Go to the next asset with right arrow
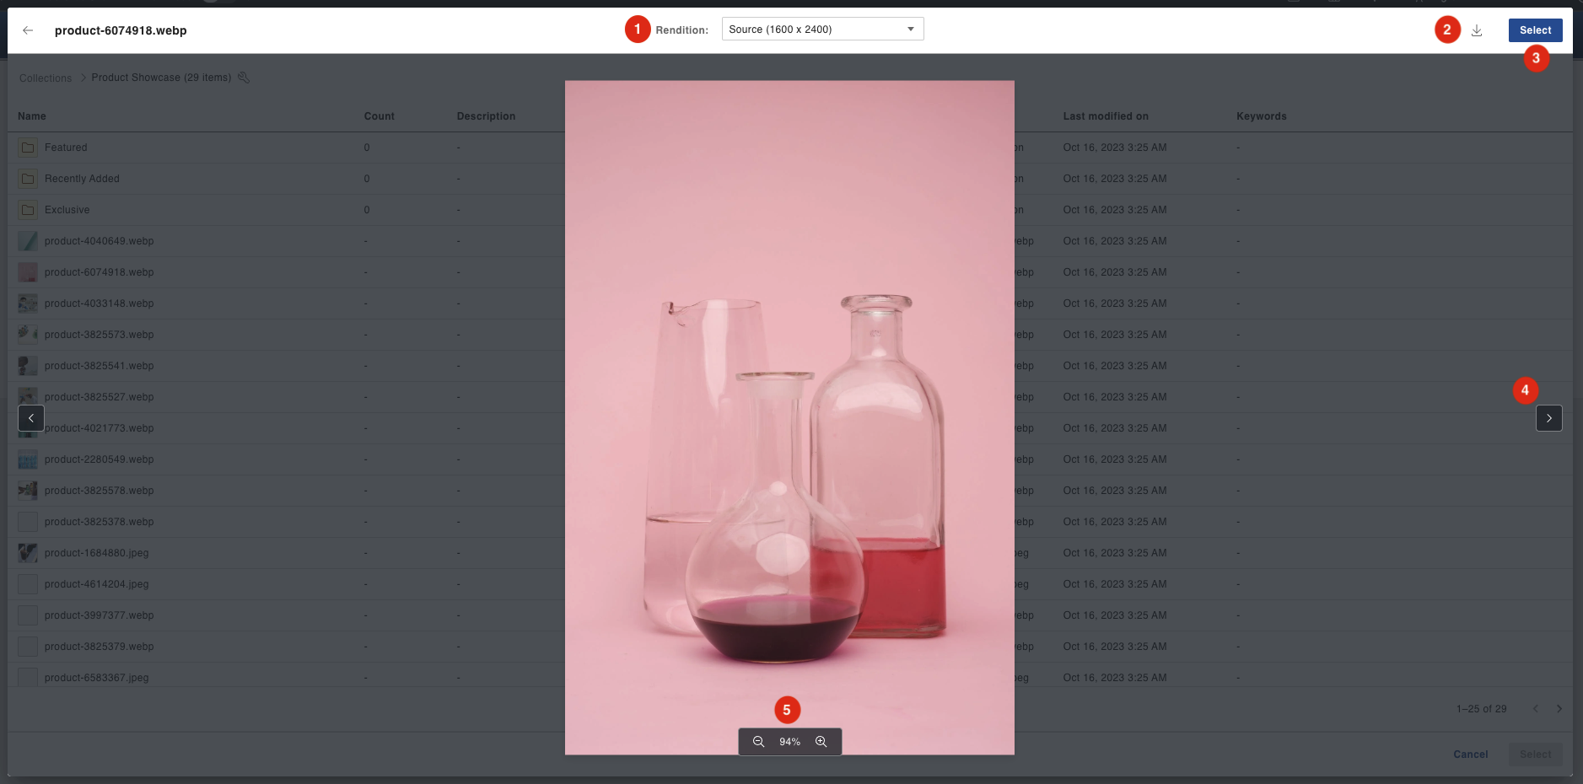 [1548, 418]
